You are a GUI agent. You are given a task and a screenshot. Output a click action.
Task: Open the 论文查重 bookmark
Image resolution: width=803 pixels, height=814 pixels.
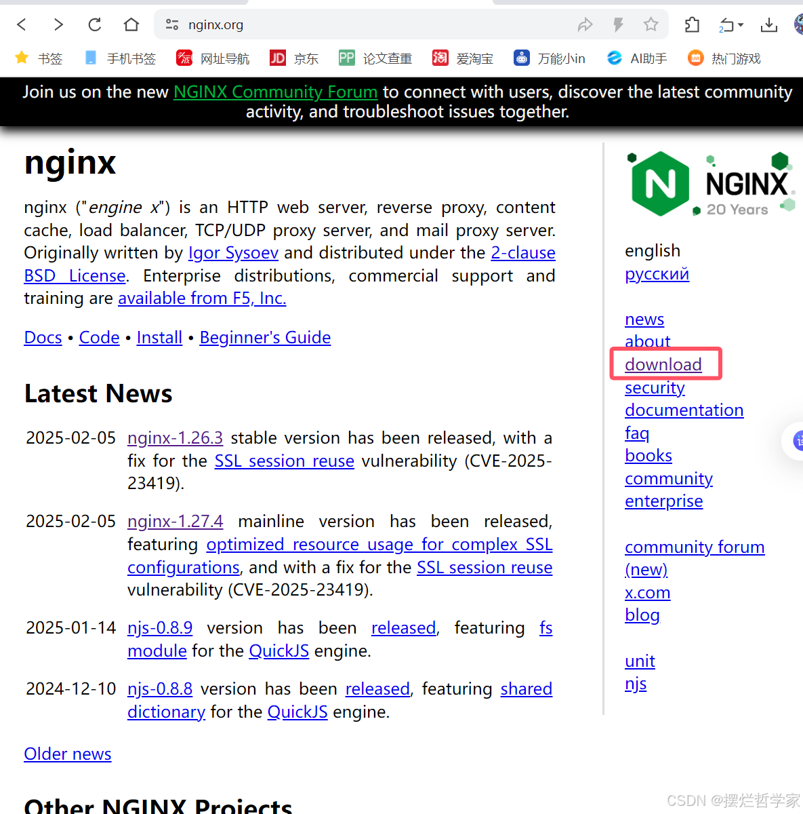[375, 58]
